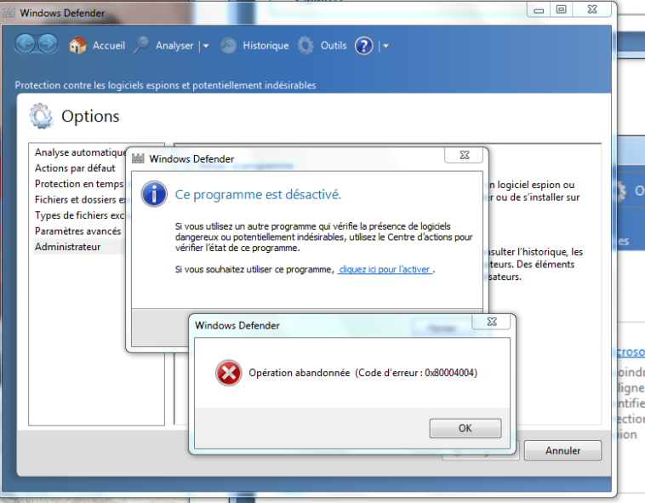
Task: Open the Analyser toolbar item
Action: coord(174,46)
